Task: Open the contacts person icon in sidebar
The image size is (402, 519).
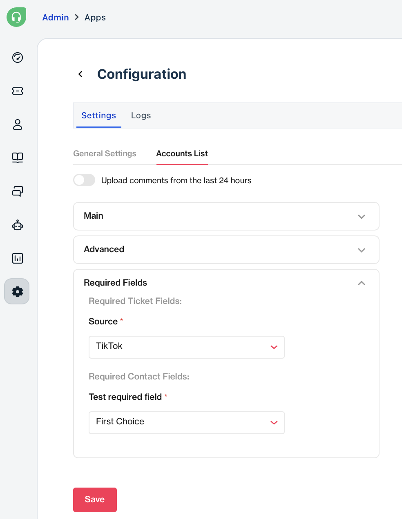Action: [x=18, y=124]
